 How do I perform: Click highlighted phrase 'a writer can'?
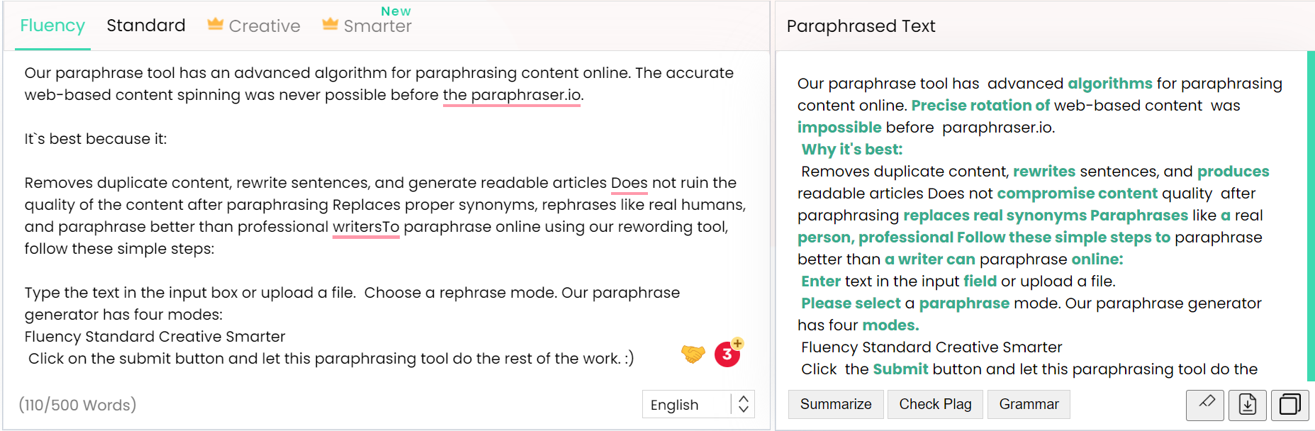tap(930, 259)
